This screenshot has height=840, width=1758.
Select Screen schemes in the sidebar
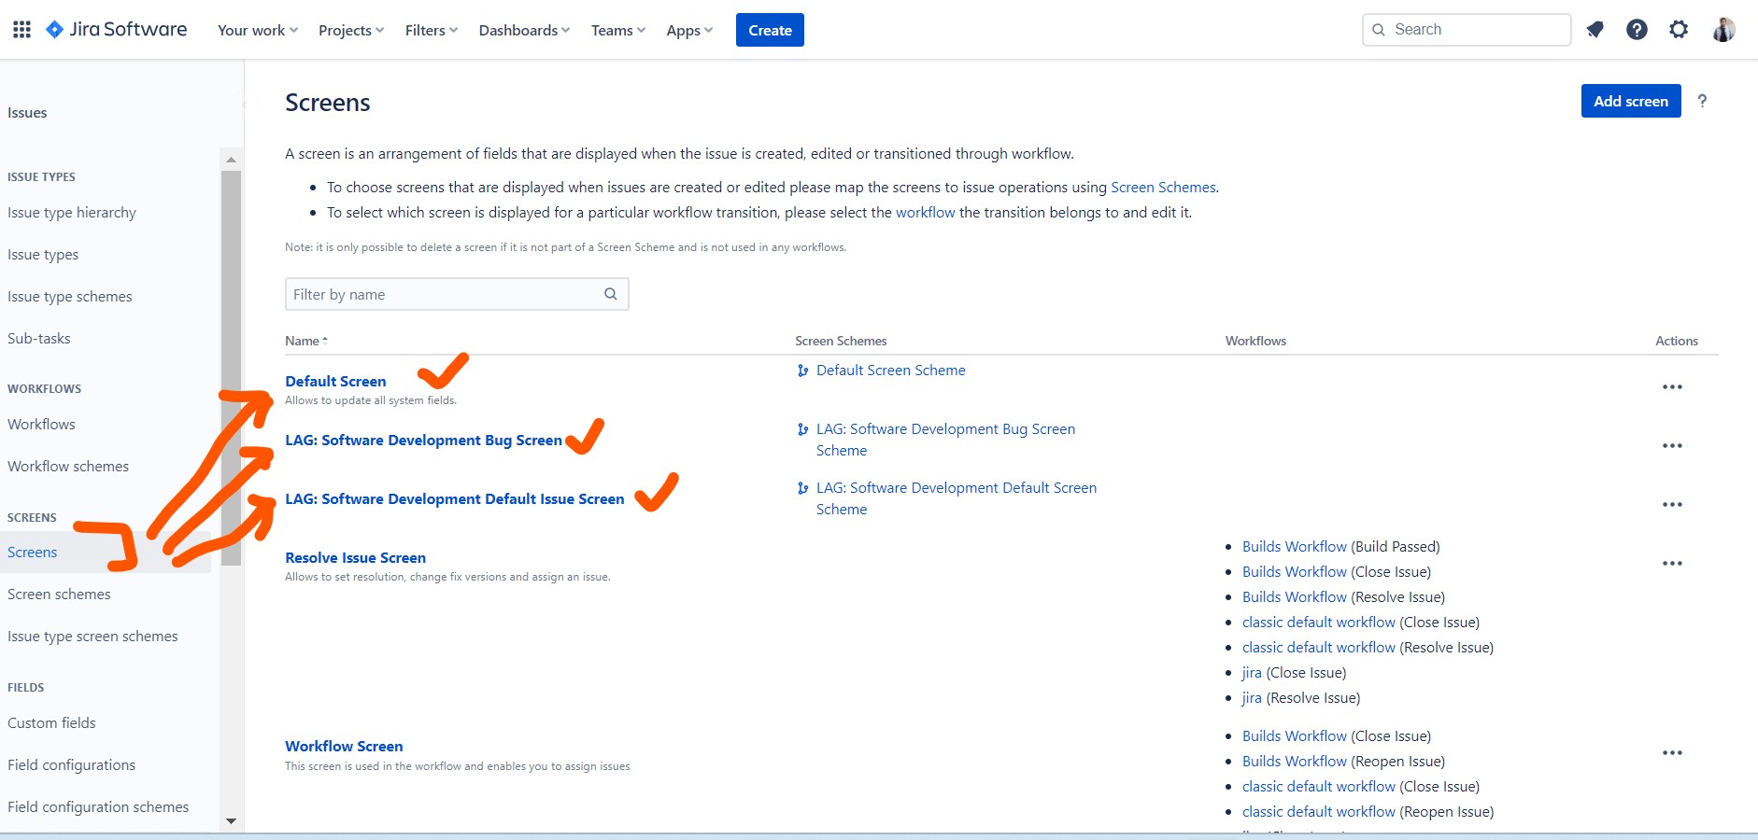(59, 595)
